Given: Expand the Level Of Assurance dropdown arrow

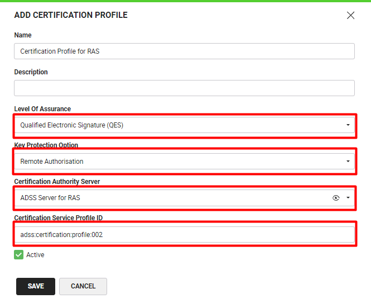Looking at the screenshot, I should 348,125.
